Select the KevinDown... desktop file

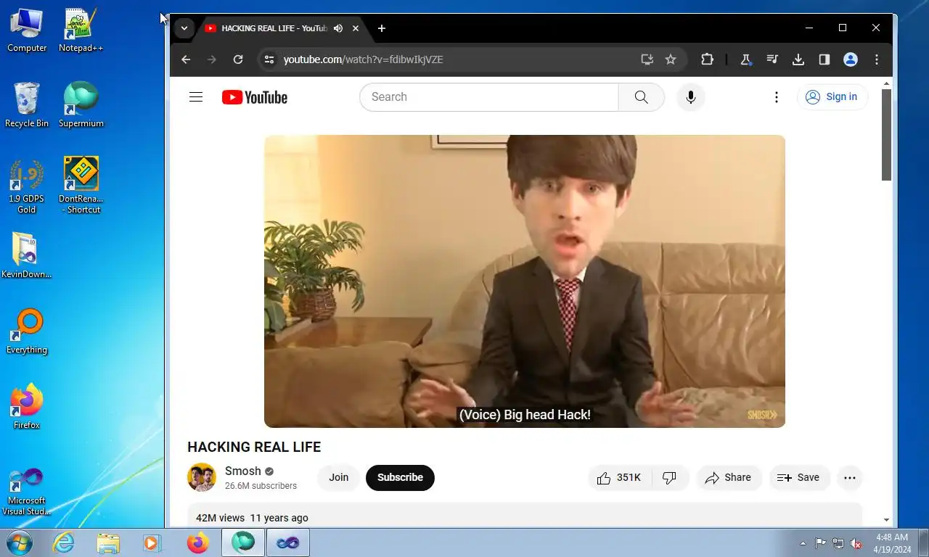tap(27, 256)
